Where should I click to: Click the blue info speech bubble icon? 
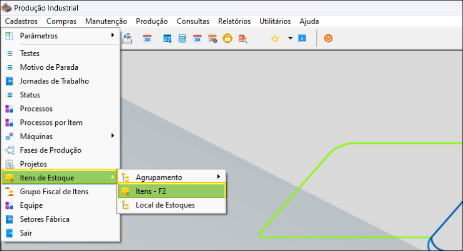tap(302, 38)
